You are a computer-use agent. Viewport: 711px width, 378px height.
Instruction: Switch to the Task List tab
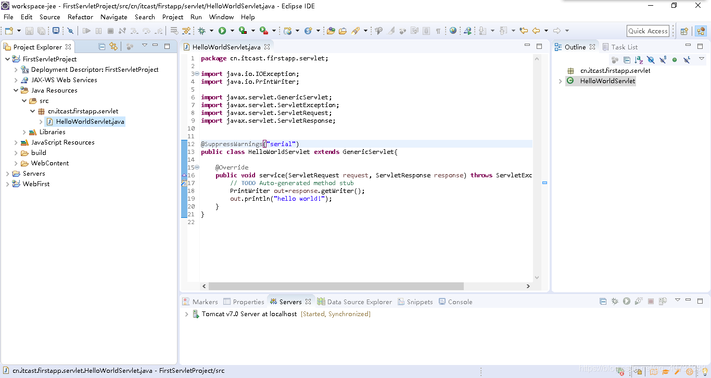pyautogui.click(x=620, y=47)
